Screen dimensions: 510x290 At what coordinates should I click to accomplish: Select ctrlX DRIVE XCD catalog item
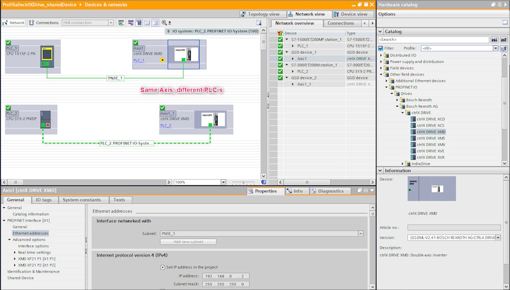pyautogui.click(x=427, y=119)
